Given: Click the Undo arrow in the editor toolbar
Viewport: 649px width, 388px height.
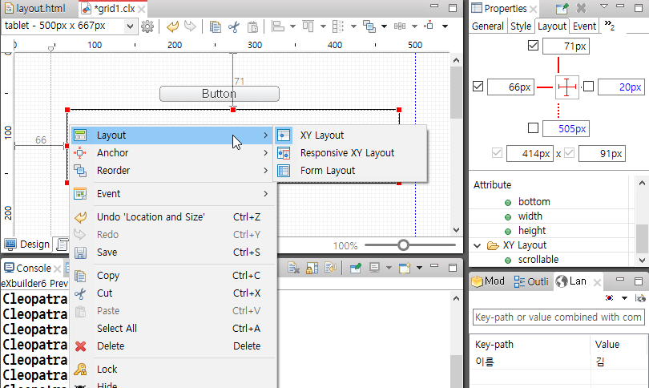Looking at the screenshot, I should pyautogui.click(x=172, y=26).
